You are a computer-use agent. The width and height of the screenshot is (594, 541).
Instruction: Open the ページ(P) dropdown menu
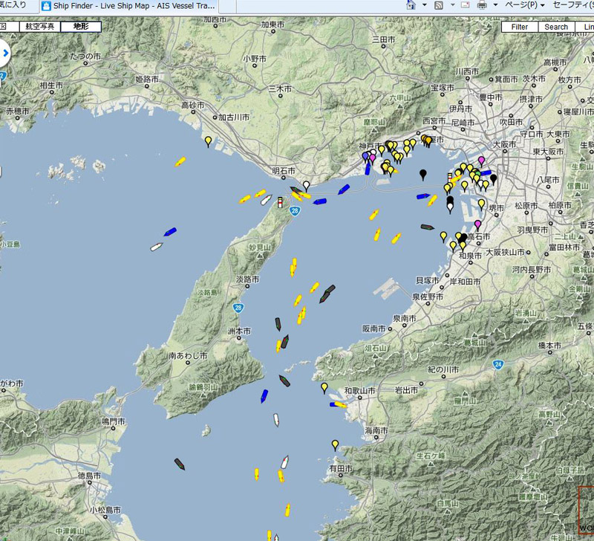(525, 5)
